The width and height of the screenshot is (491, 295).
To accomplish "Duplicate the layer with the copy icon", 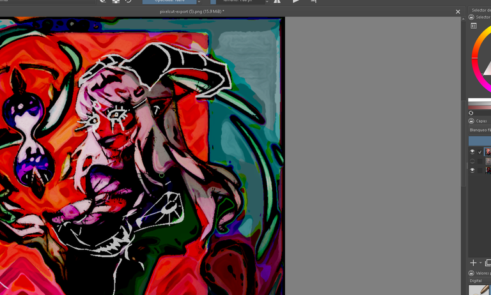I will (x=488, y=263).
